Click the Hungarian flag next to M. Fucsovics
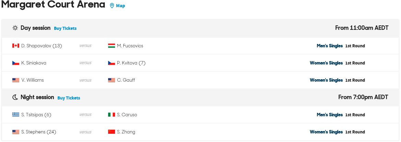Screen dimensions: 401x142 112,46
